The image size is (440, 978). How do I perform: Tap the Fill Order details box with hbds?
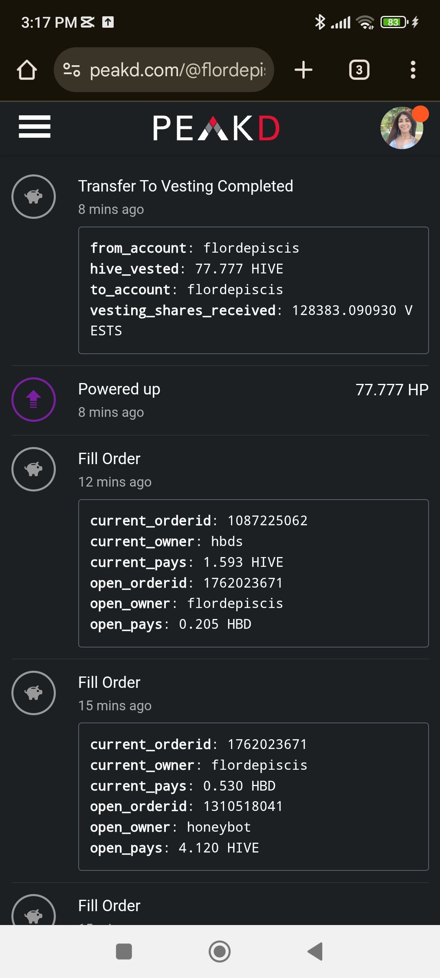click(253, 573)
